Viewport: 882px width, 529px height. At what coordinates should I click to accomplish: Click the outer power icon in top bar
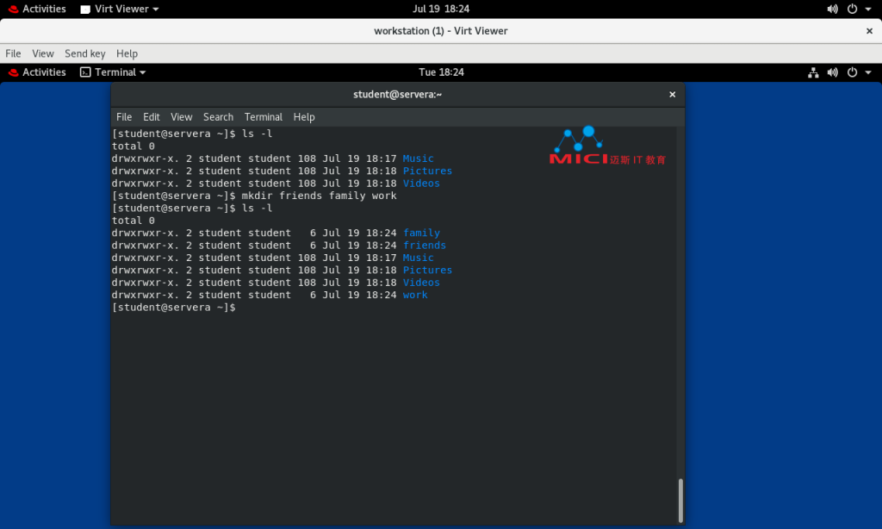click(853, 9)
